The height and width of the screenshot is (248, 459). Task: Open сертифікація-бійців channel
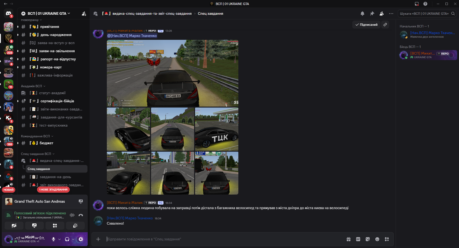pyautogui.click(x=52, y=101)
